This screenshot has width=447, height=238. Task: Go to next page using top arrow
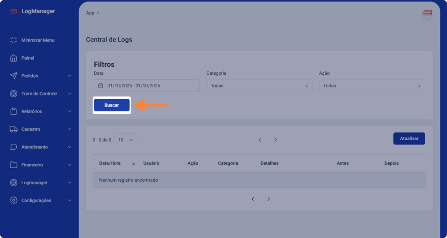tap(275, 140)
